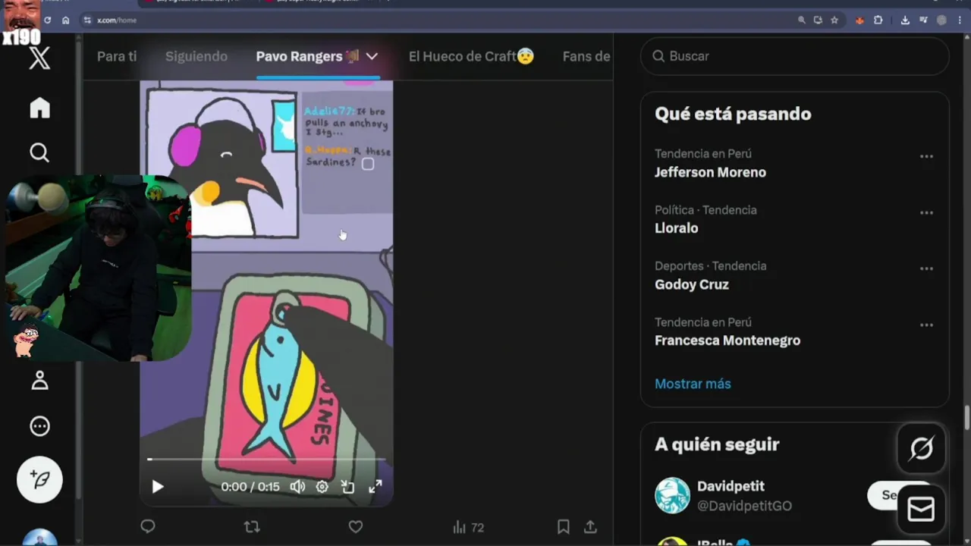The height and width of the screenshot is (546, 971).
Task: Switch to Siguiendo tab
Action: pos(196,56)
